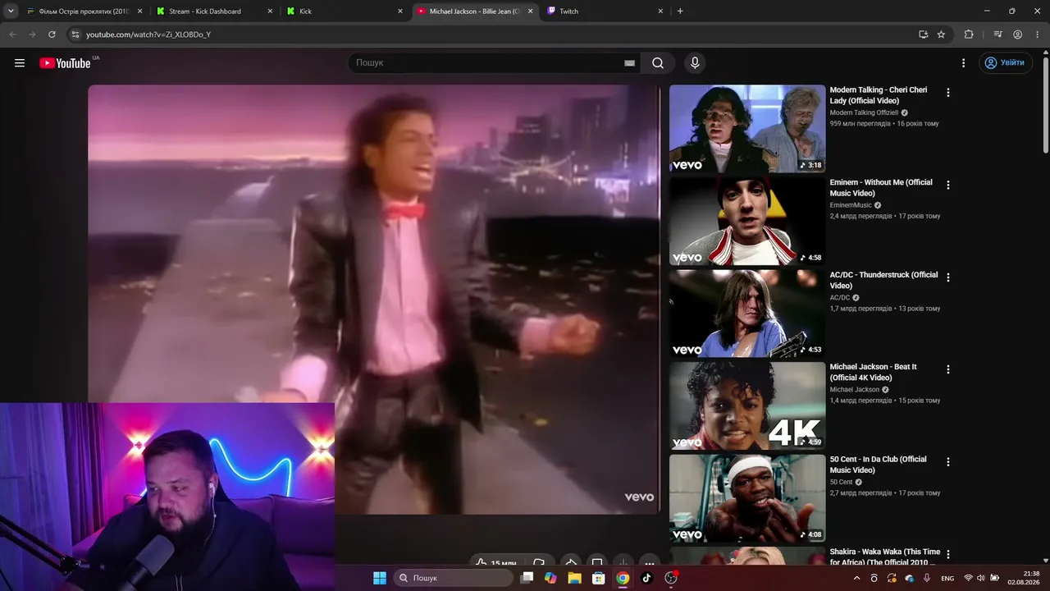Open the browser extensions puzzle icon
This screenshot has height=591, width=1050.
tap(969, 34)
